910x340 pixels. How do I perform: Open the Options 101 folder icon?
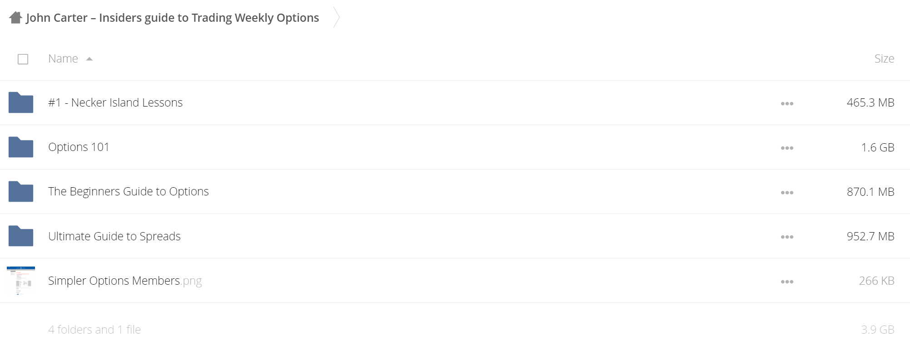[21, 147]
